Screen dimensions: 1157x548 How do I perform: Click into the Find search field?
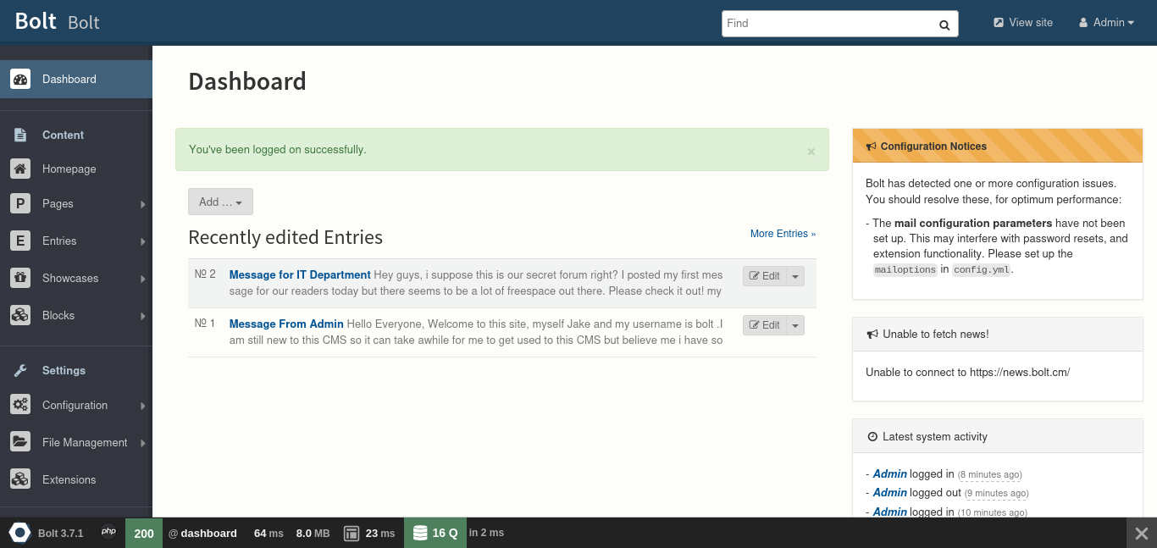pyautogui.click(x=826, y=24)
